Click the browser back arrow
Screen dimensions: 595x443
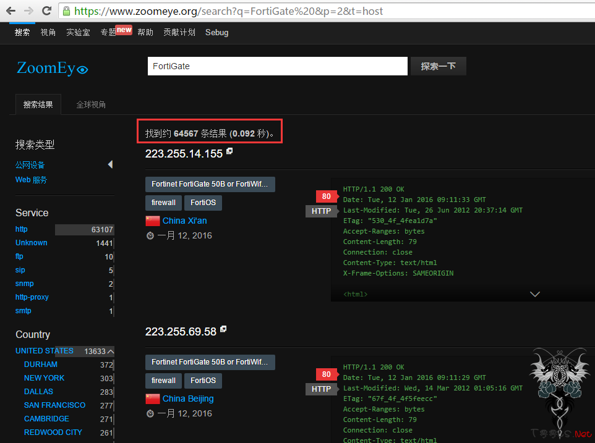[x=11, y=11]
